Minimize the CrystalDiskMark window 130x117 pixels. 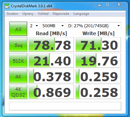tap(99, 5)
